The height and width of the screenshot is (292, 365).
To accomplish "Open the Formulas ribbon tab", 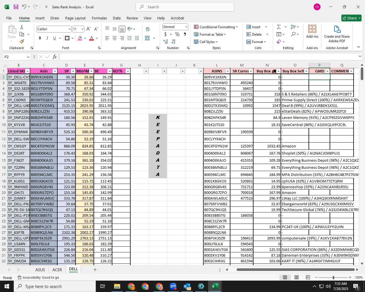I will pos(99,18).
